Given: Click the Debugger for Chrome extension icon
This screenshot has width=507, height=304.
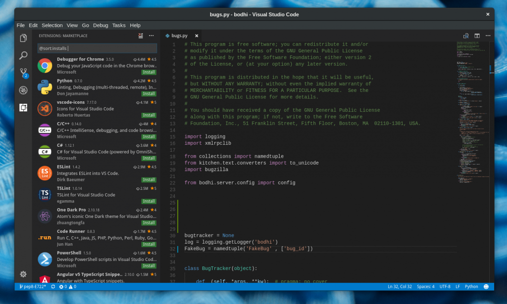Looking at the screenshot, I should point(45,66).
